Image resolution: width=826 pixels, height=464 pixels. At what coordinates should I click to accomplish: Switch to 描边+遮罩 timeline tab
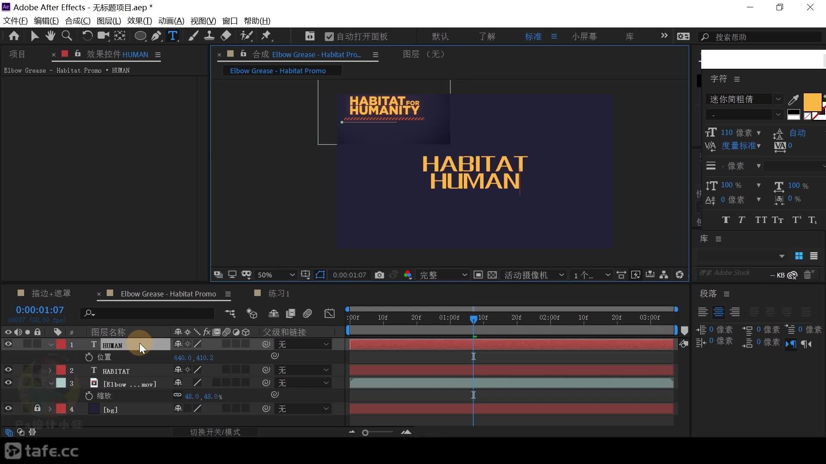tap(51, 293)
